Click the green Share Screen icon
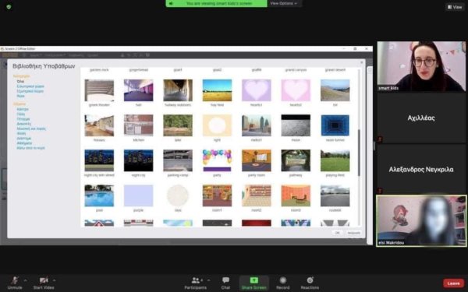Image resolution: width=468 pixels, height=292 pixels. [x=254, y=280]
